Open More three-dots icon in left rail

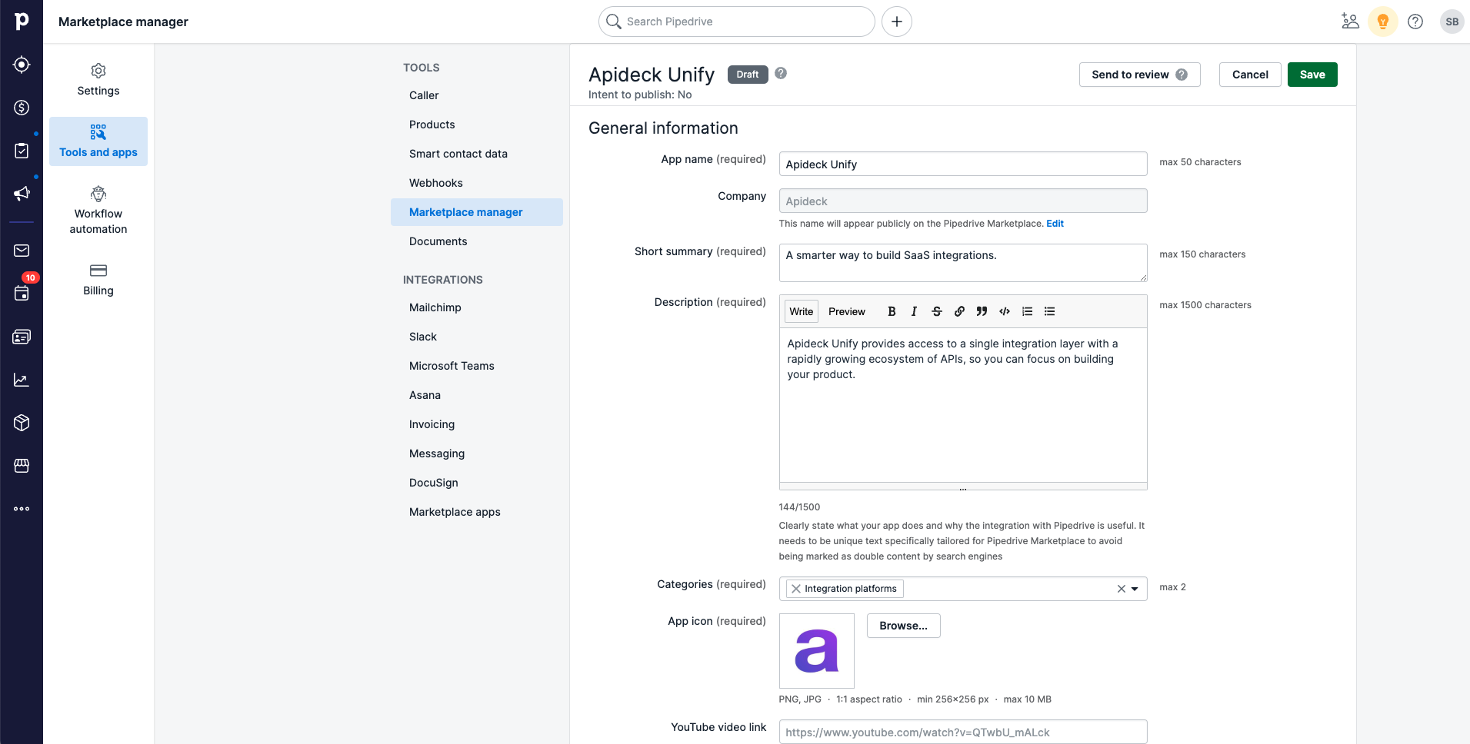coord(22,509)
